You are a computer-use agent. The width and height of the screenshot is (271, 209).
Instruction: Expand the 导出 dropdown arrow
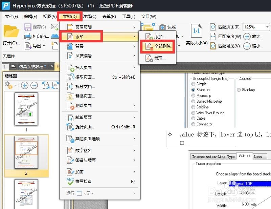pyautogui.click(x=44, y=46)
